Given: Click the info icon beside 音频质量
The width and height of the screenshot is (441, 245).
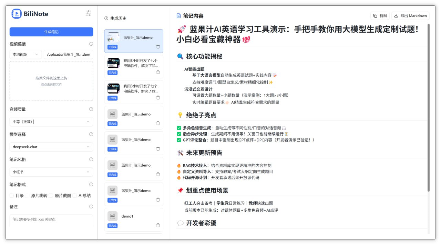Looking at the screenshot, I should 91,109.
